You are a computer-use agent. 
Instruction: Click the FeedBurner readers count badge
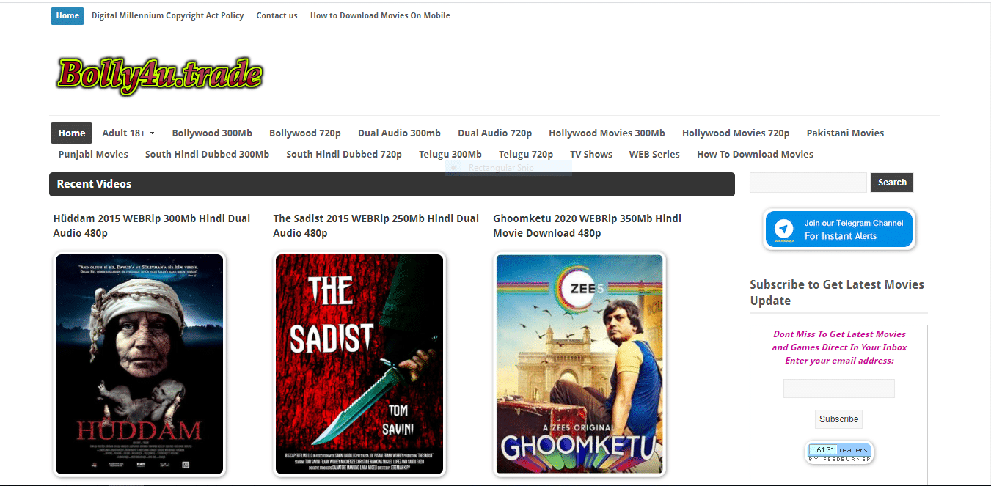click(839, 452)
